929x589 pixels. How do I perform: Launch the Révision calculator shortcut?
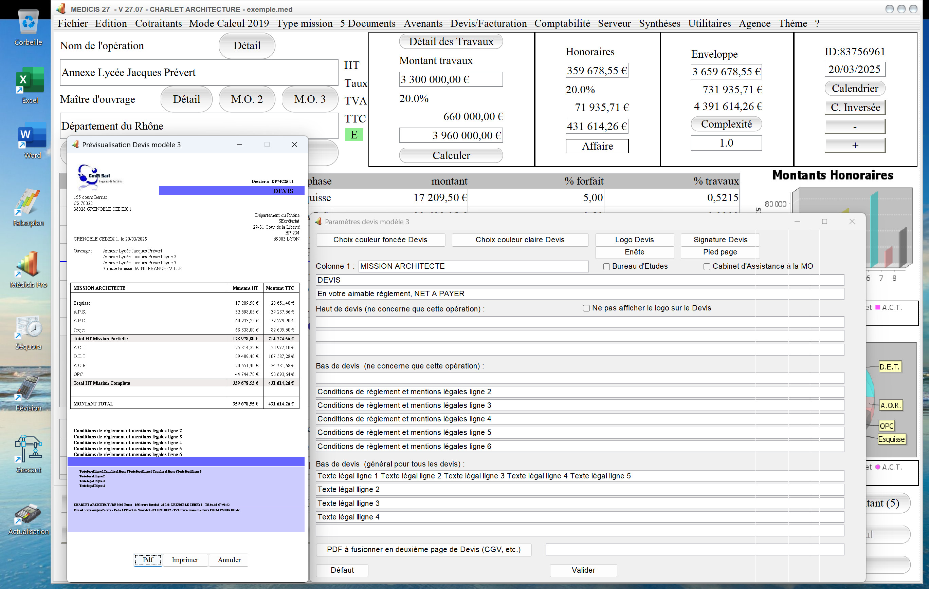[28, 393]
